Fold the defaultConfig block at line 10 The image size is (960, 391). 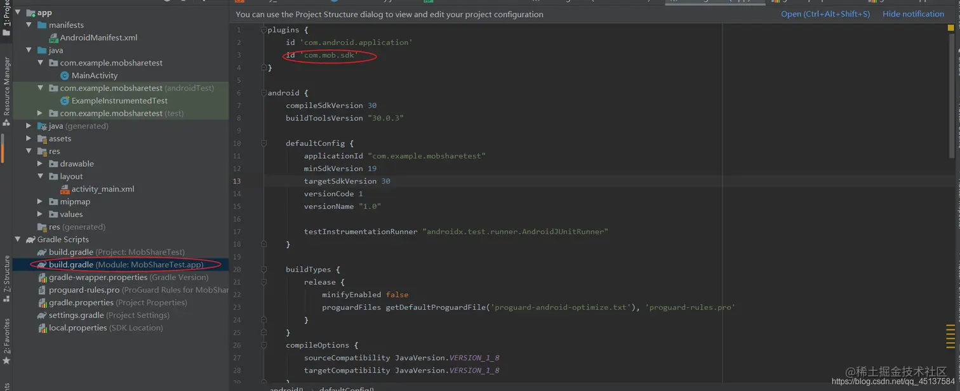(x=264, y=143)
